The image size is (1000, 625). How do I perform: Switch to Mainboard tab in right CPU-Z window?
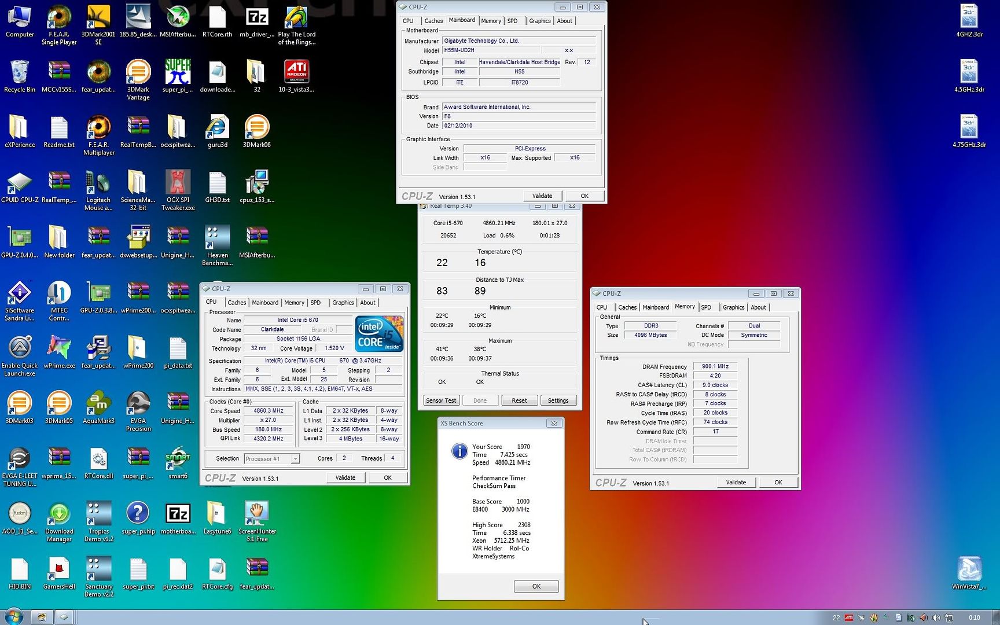point(656,307)
